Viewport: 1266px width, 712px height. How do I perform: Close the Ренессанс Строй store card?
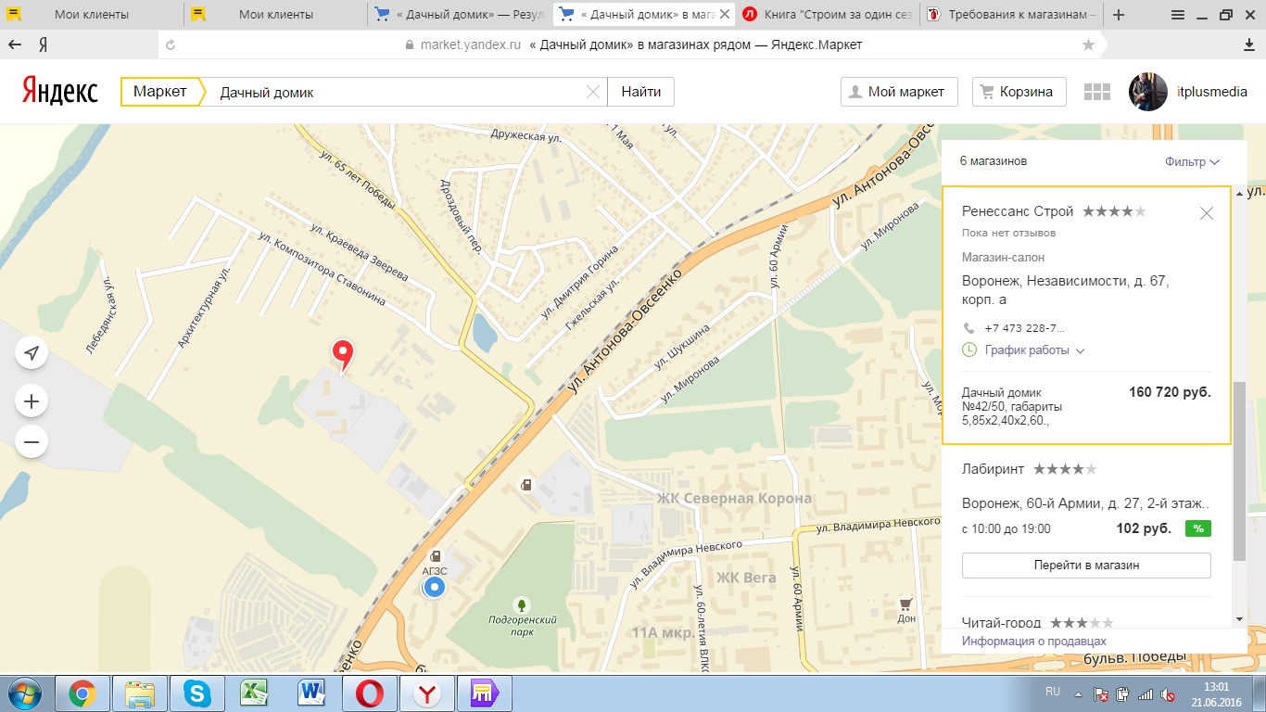1206,213
